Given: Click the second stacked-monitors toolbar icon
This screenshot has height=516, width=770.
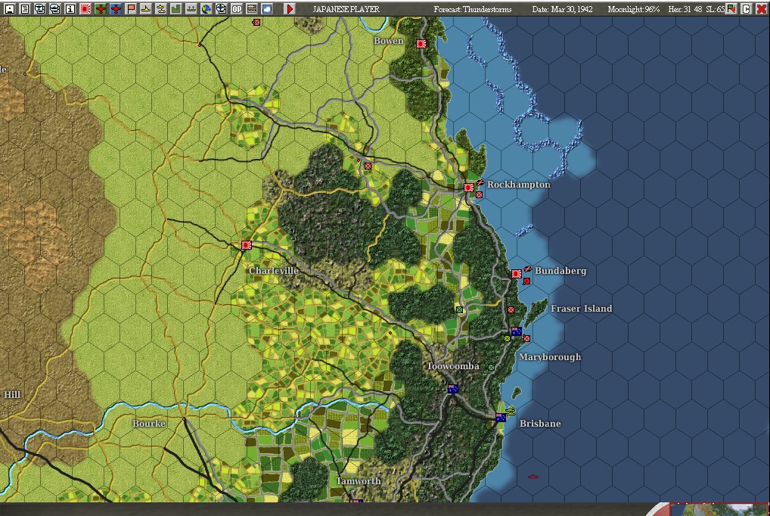Looking at the screenshot, I should coord(55,9).
